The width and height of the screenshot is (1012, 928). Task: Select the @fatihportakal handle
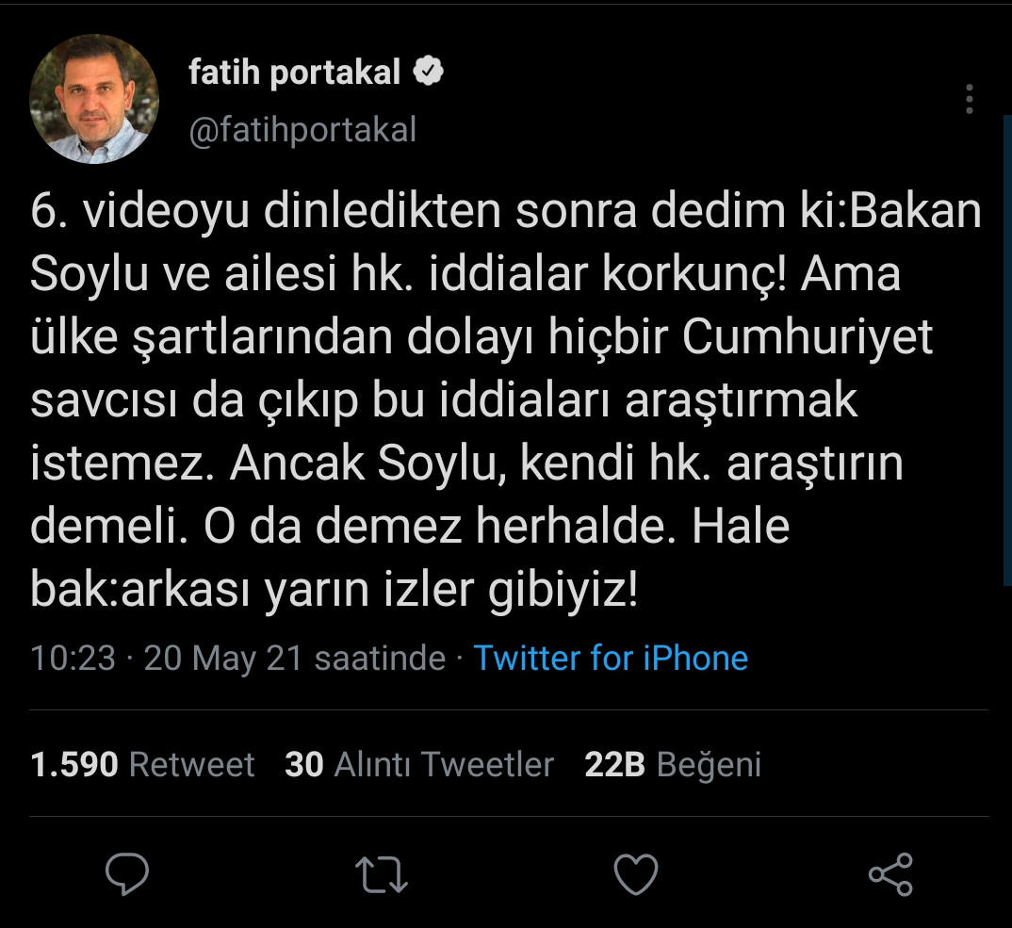(x=304, y=130)
